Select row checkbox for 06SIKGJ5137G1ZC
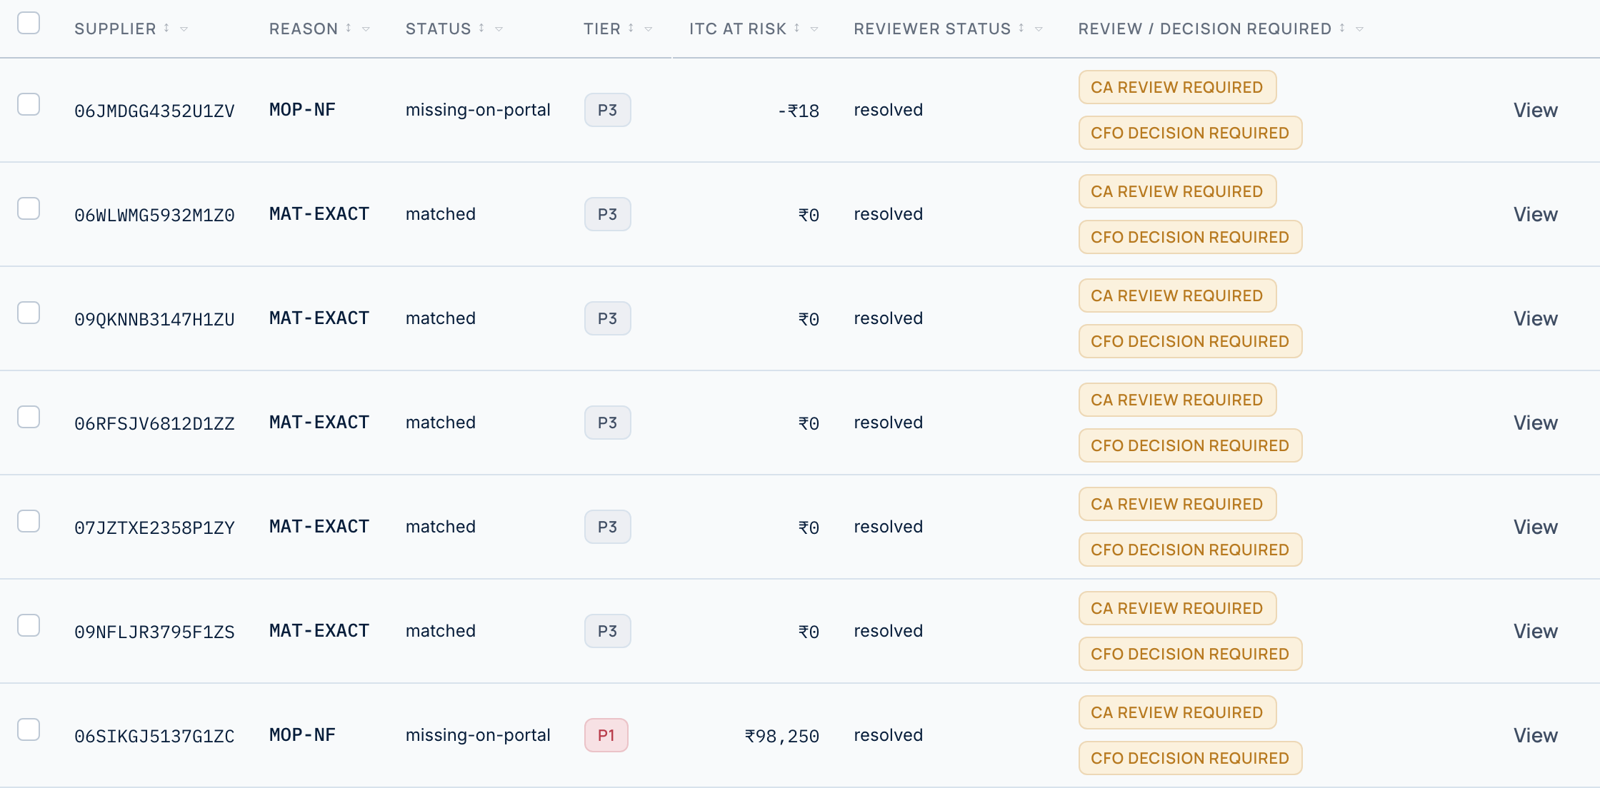This screenshot has height=788, width=1600. pyautogui.click(x=29, y=729)
